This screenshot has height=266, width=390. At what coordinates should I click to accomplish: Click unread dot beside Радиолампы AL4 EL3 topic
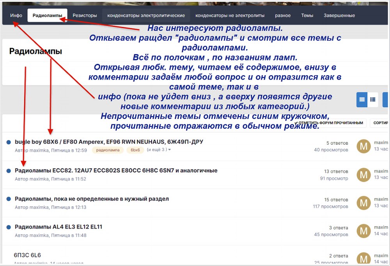(x=9, y=227)
